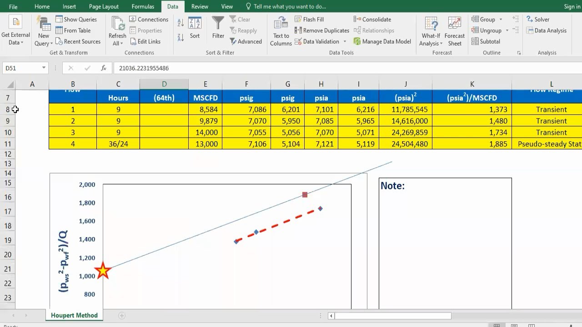Open Edit Links
The height and width of the screenshot is (327, 582).
click(145, 41)
